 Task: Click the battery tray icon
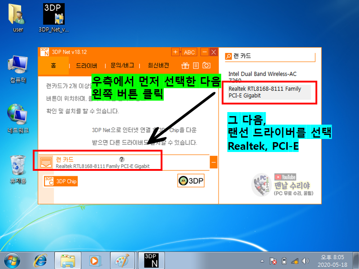coord(284,261)
